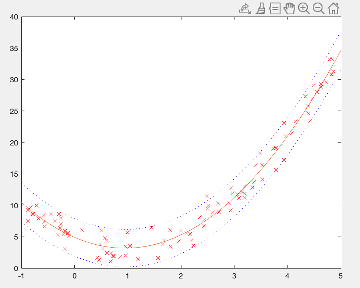Select the topmost red data marker
360x288 pixels.
(x=329, y=58)
